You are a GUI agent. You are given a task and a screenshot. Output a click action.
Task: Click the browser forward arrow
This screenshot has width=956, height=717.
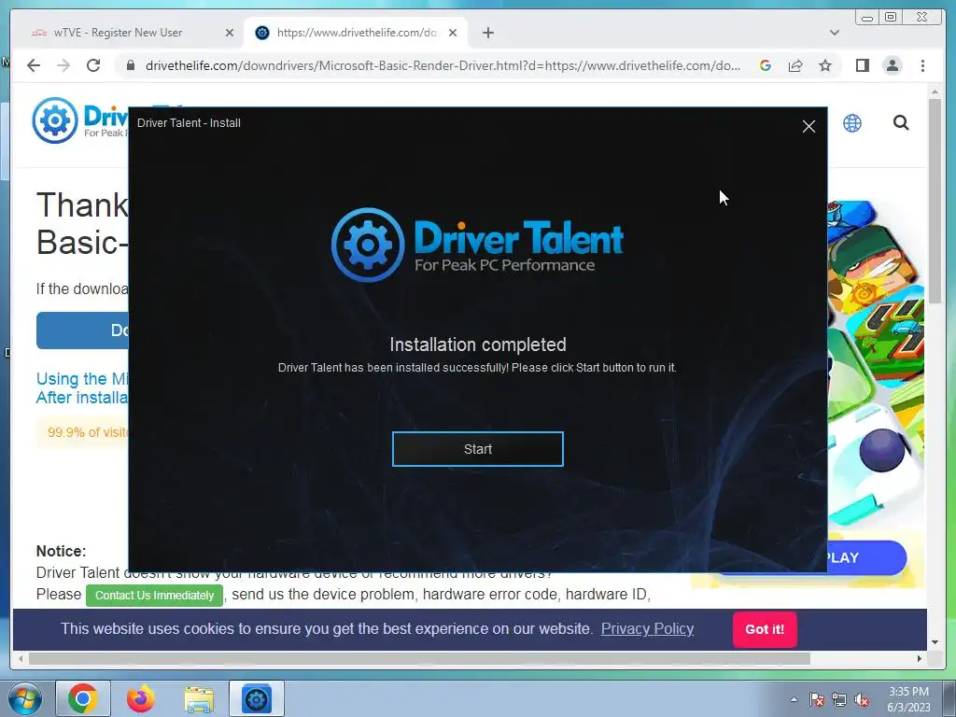coord(63,65)
